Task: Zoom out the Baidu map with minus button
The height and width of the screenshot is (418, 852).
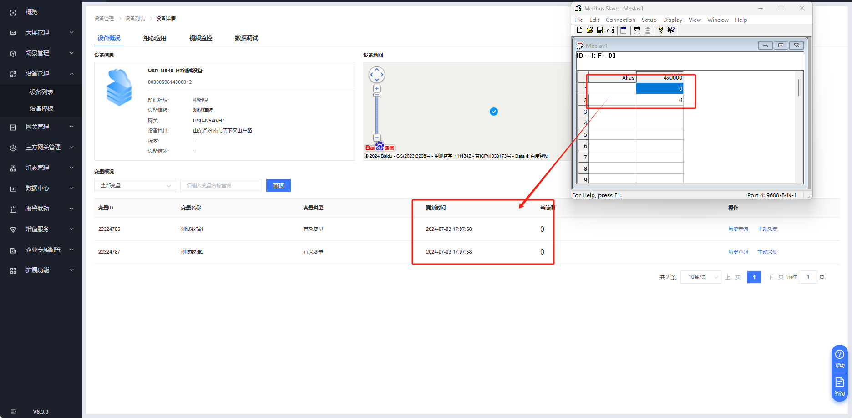Action: [x=377, y=138]
